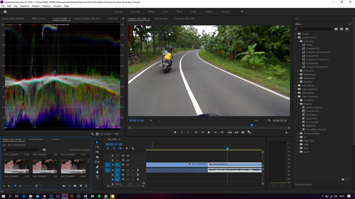Select the Type tool

click(x=97, y=177)
